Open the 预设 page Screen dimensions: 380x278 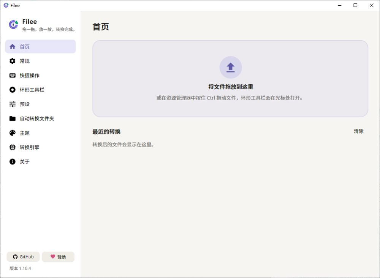pos(41,104)
